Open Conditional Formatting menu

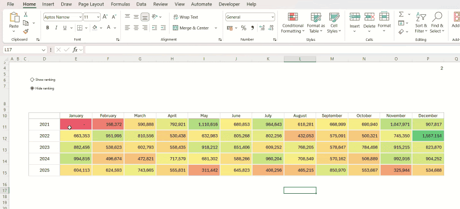click(x=293, y=23)
